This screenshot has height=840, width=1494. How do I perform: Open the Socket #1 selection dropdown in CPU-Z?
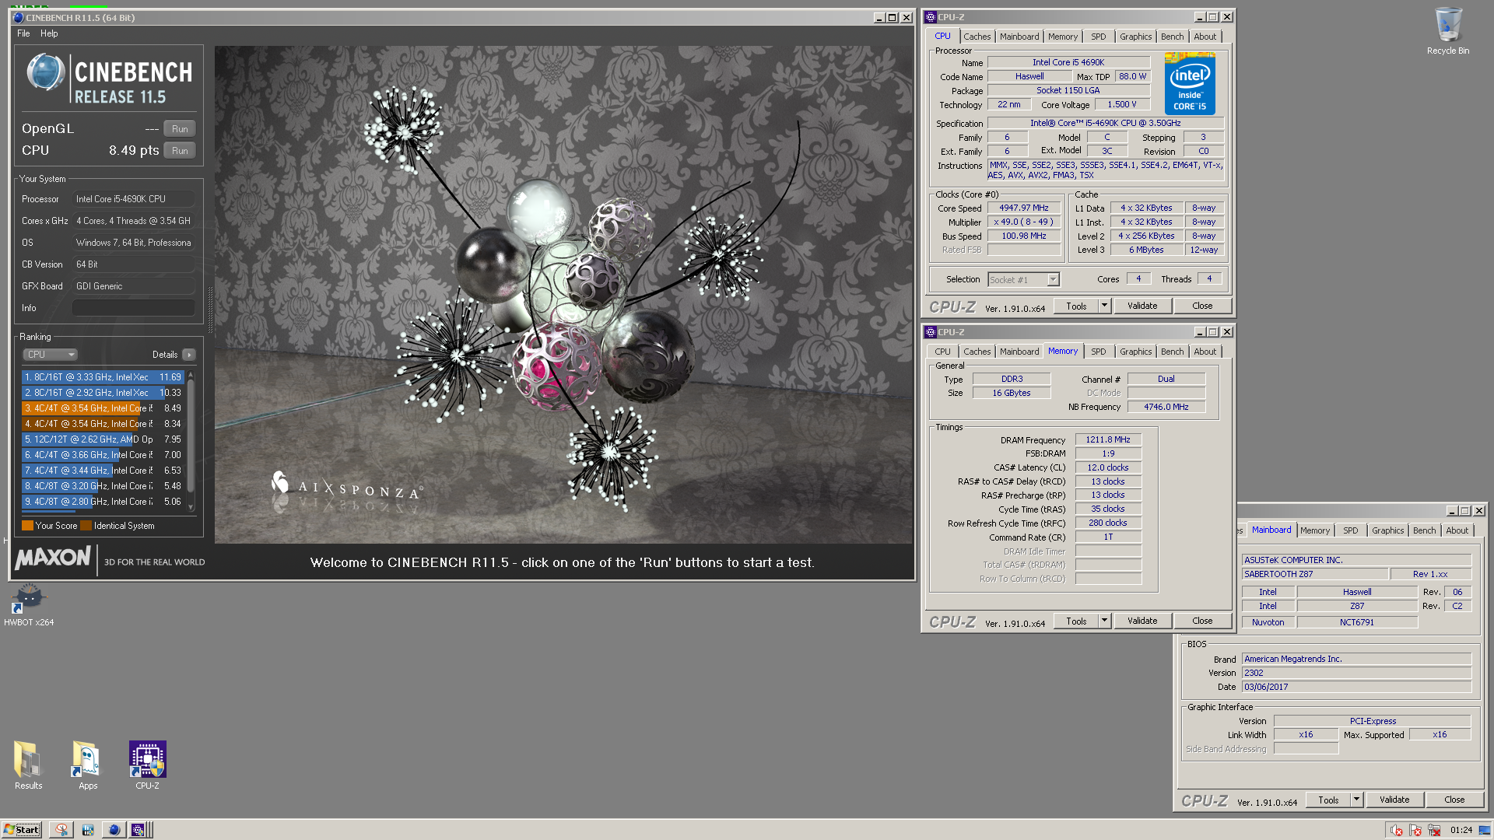point(1023,280)
